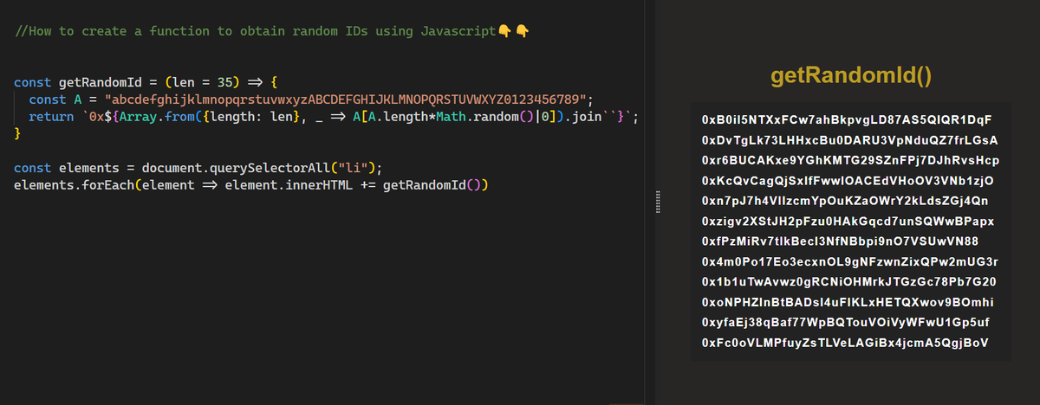The height and width of the screenshot is (405, 1040).
Task: Select ID starting with 0xr6BUCAKxe9YGh
Action: coord(851,161)
